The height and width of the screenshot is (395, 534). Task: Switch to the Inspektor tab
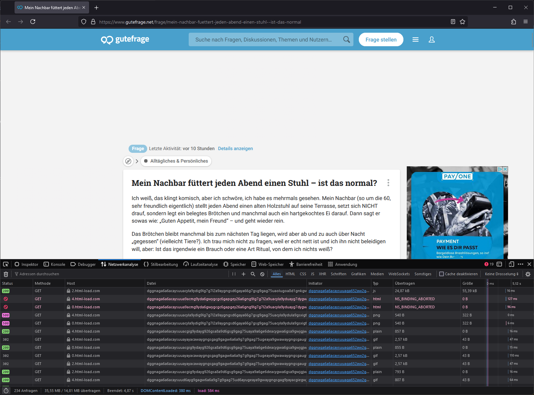click(26, 264)
